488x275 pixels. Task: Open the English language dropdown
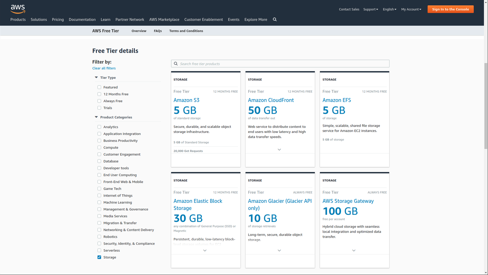click(390, 9)
